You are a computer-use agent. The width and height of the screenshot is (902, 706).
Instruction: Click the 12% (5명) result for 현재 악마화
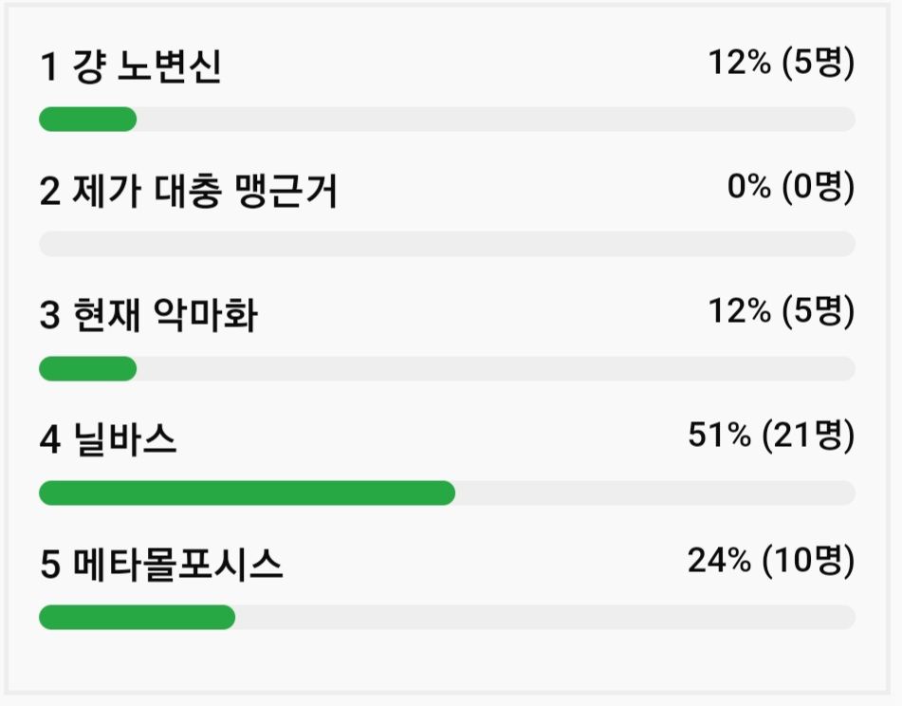(782, 311)
